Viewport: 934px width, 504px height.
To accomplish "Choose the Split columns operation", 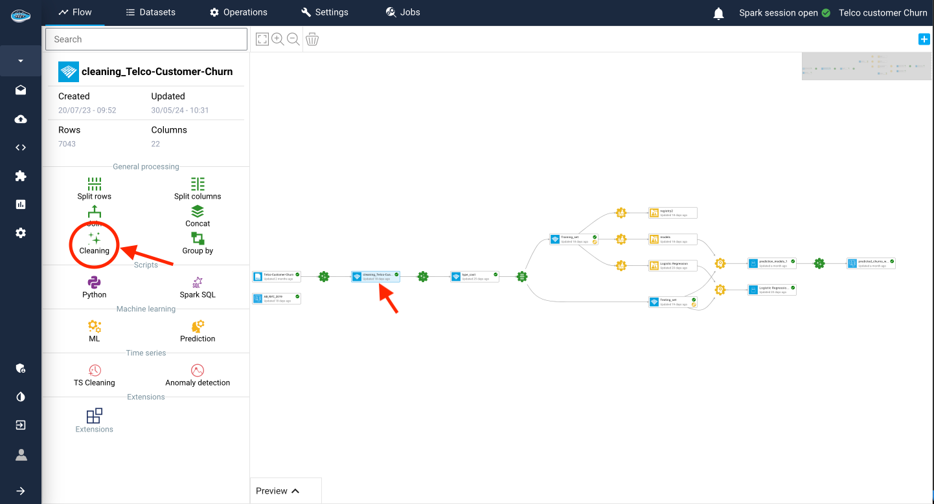I will tap(198, 188).
